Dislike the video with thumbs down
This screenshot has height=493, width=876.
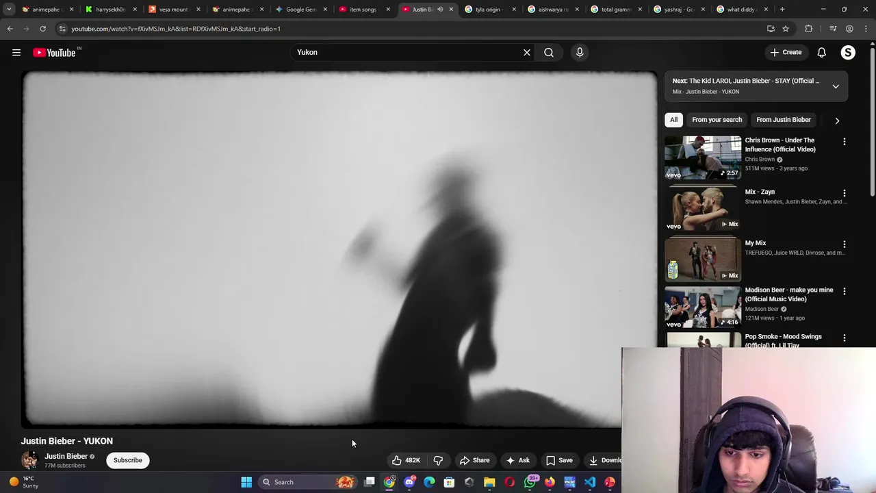[x=439, y=460]
